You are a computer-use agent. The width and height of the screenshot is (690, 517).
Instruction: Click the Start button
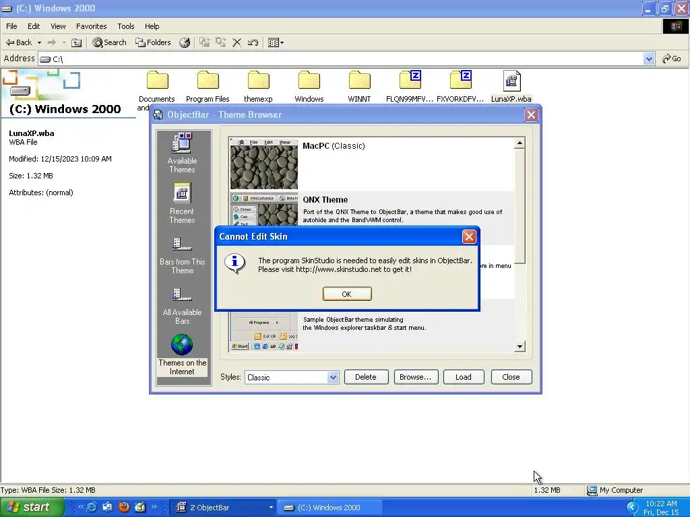click(x=31, y=508)
